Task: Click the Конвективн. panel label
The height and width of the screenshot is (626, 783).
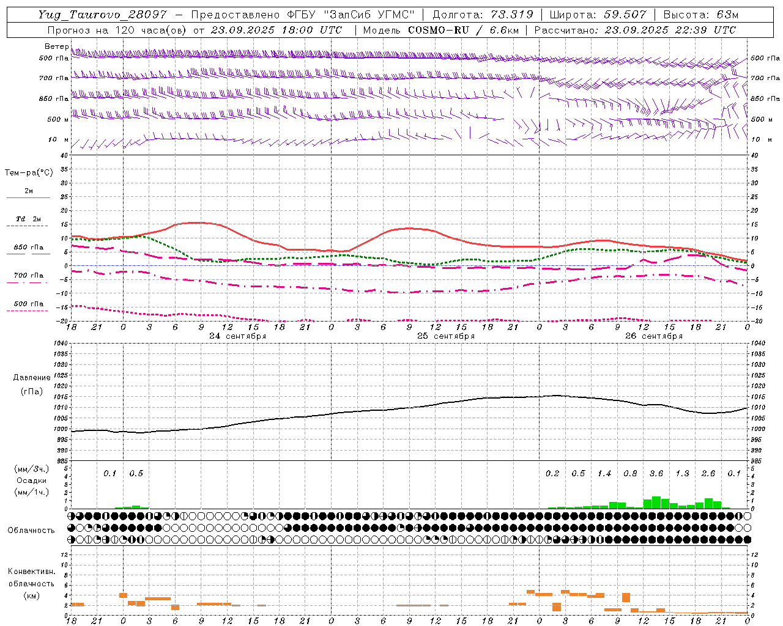Action: click(x=32, y=572)
